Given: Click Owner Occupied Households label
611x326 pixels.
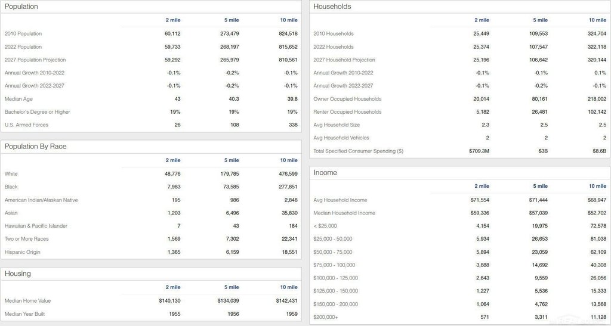Looking at the screenshot, I should 347,99.
